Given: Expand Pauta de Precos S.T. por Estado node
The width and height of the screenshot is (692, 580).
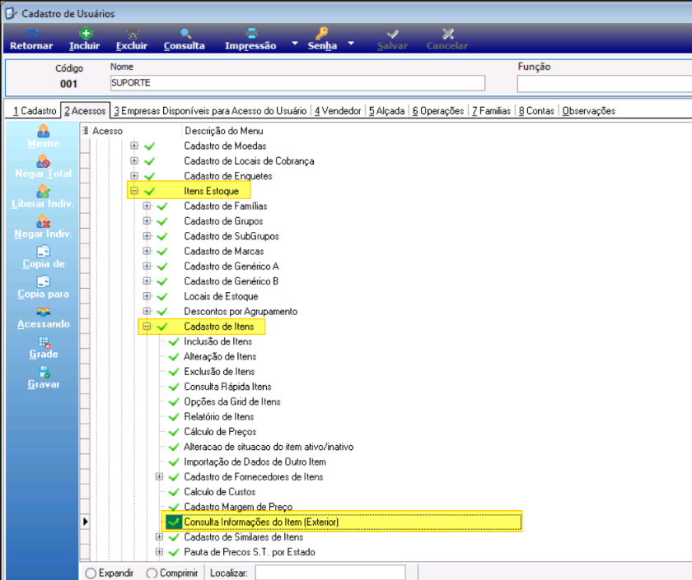Looking at the screenshot, I should 159,552.
